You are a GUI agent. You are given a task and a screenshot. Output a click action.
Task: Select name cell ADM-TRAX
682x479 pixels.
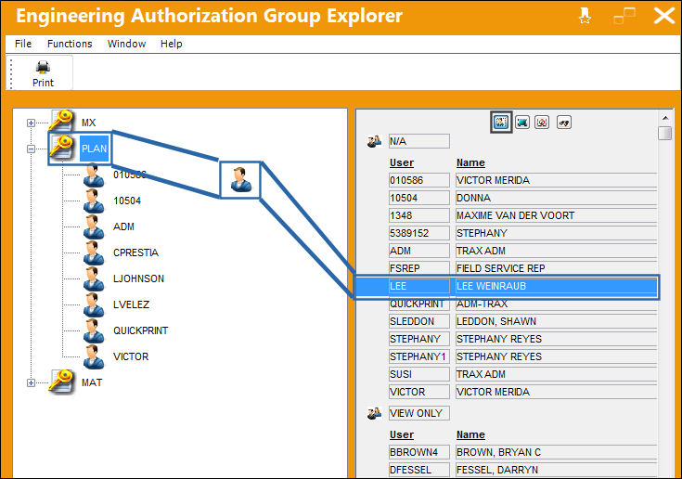(557, 304)
